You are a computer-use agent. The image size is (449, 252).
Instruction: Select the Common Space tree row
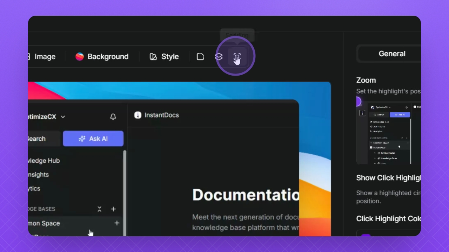[x=75, y=223]
